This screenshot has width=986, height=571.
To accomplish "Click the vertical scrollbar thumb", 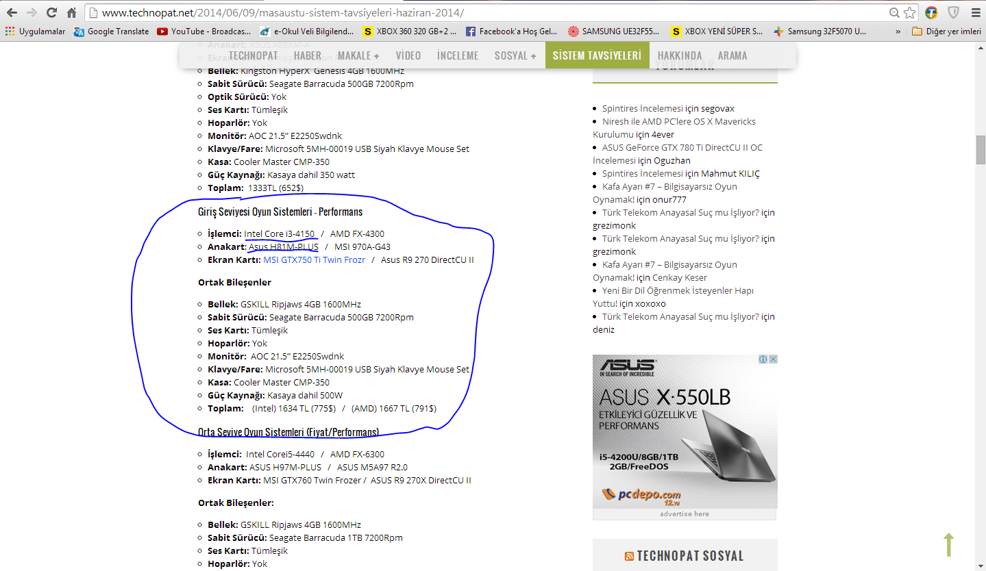I will pos(981,150).
